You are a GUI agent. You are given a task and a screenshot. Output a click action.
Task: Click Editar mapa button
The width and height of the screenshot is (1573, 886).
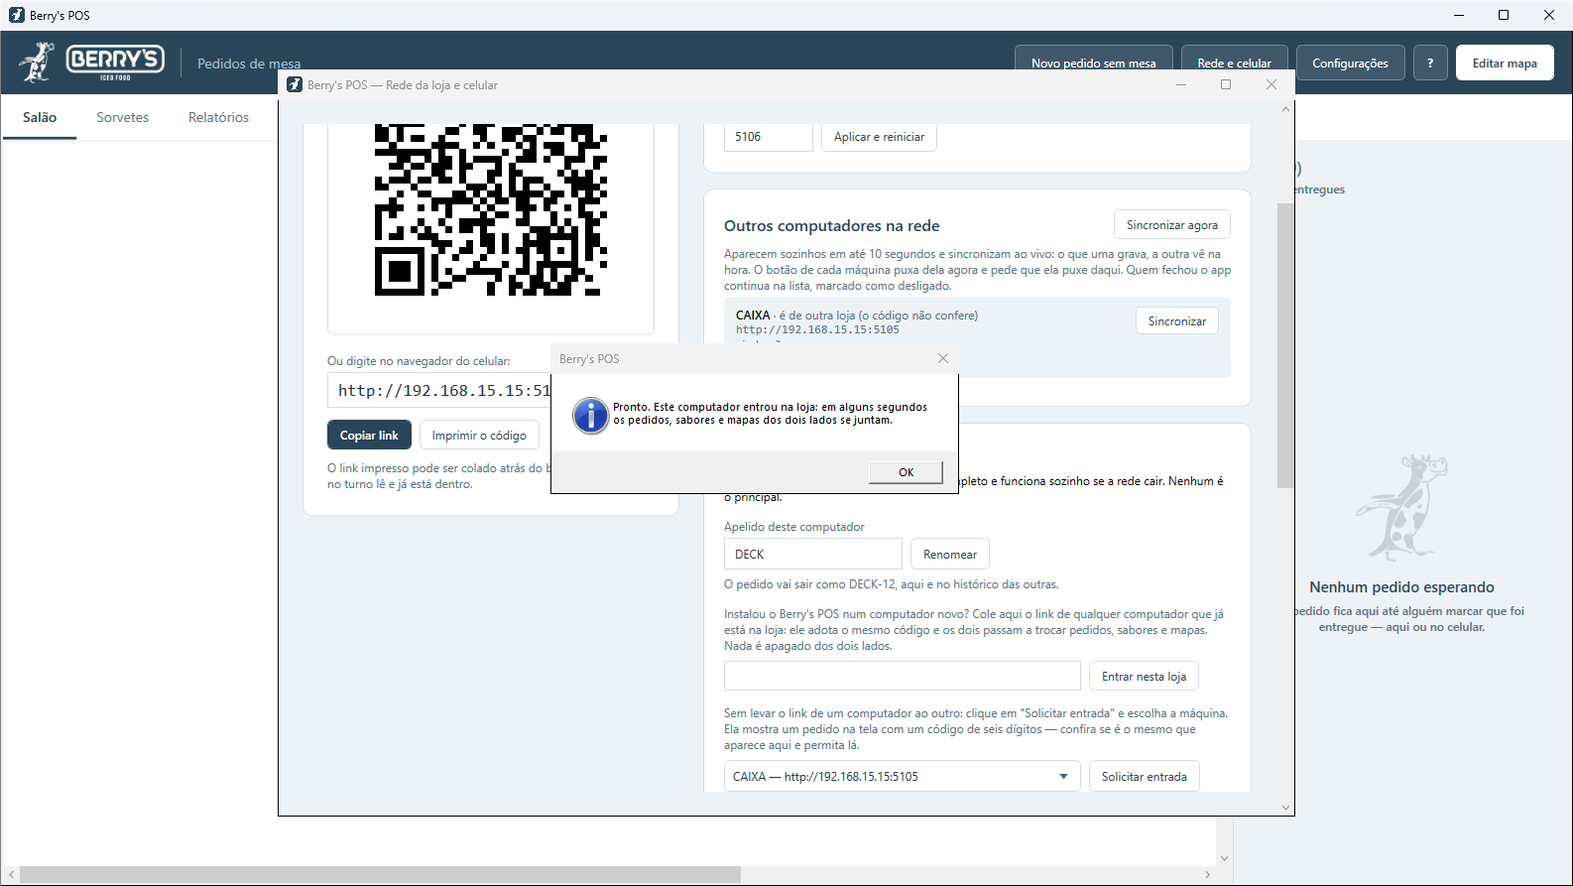[x=1505, y=63]
